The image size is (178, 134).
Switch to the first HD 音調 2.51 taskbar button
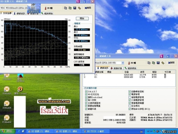tap(40, 131)
